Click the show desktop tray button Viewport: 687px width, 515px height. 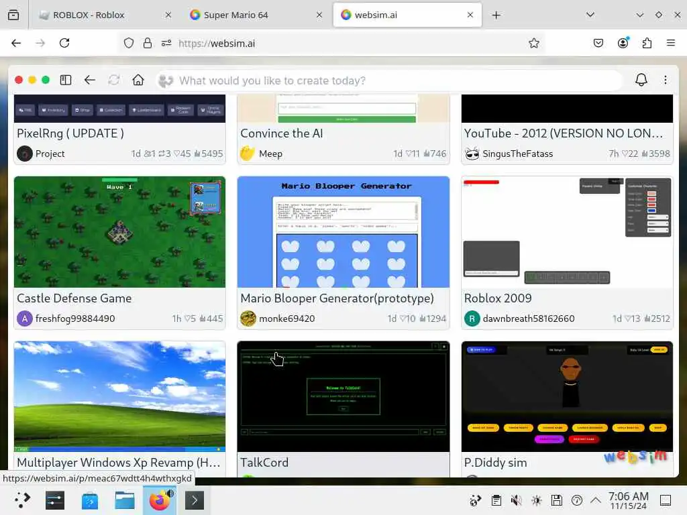click(x=665, y=500)
